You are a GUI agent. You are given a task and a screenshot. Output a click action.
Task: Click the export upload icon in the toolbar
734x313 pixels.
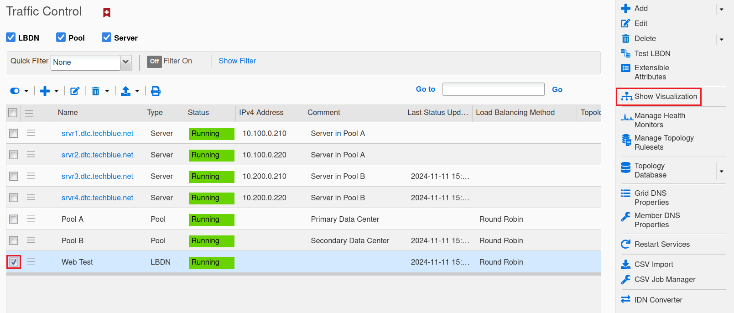point(125,91)
